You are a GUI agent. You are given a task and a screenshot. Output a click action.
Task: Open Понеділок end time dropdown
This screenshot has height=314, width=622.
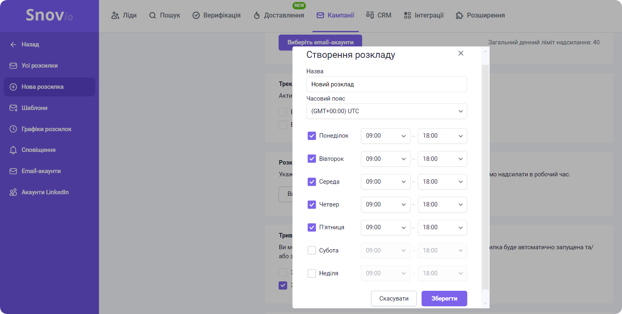442,136
